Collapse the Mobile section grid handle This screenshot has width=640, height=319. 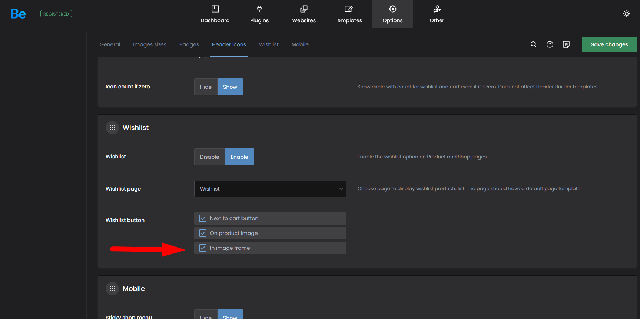click(112, 289)
